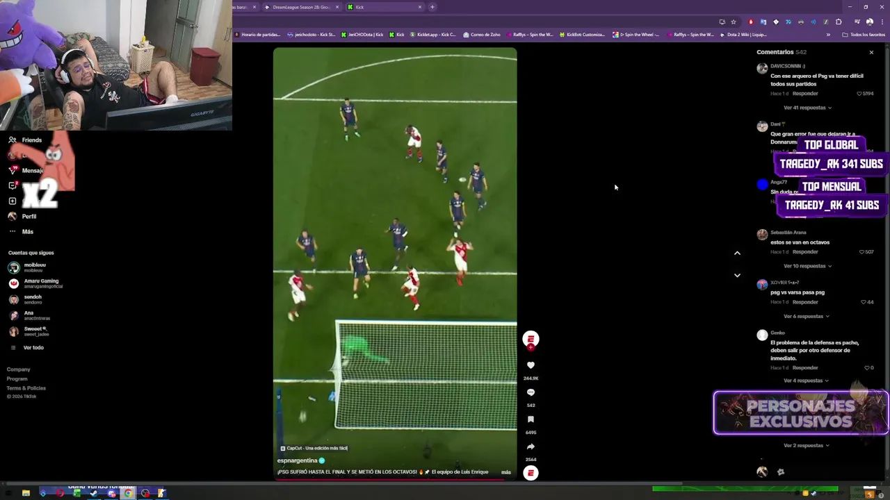The height and width of the screenshot is (500, 890).
Task: Expand Ver 4 respuestas under Genko comment
Action: 806,381
